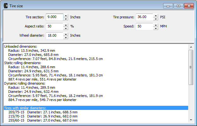Focus the Tire pressure input field

click(x=145, y=17)
